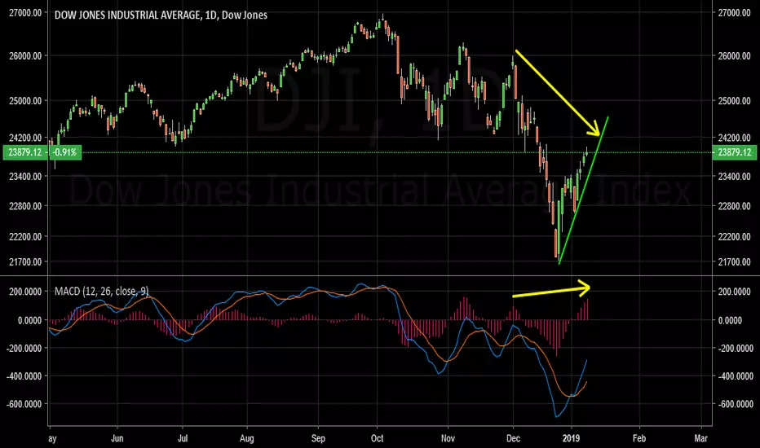Select 21700.00 on the right price axis

pyautogui.click(x=734, y=261)
